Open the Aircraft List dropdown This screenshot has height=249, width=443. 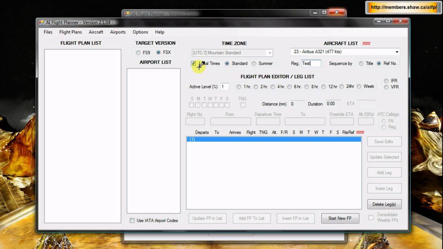click(397, 52)
